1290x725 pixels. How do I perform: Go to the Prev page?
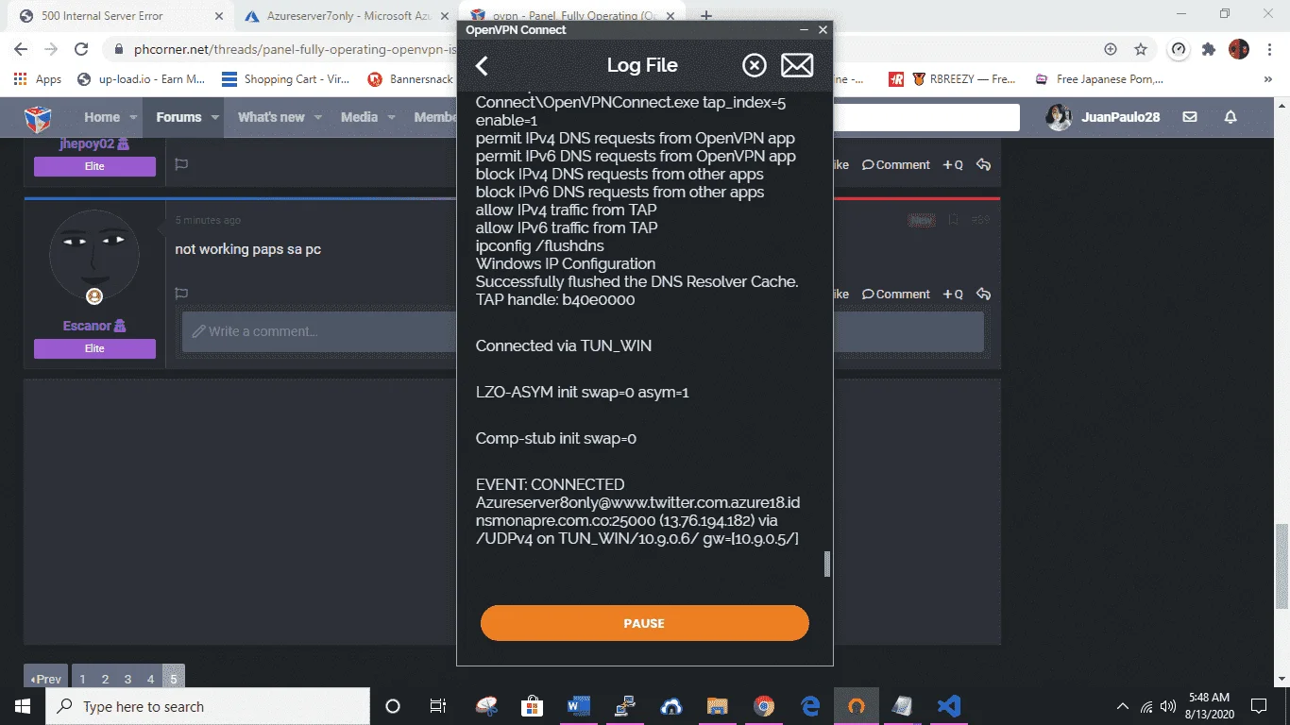(x=45, y=679)
